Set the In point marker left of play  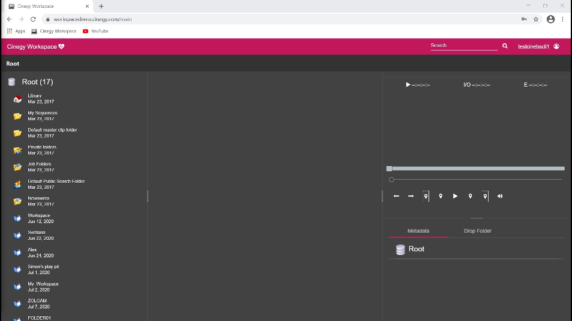pyautogui.click(x=441, y=196)
